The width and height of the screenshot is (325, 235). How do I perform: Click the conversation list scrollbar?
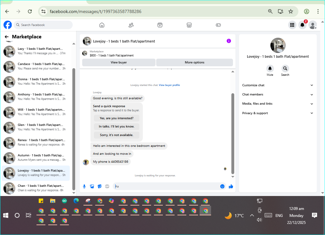(74, 129)
